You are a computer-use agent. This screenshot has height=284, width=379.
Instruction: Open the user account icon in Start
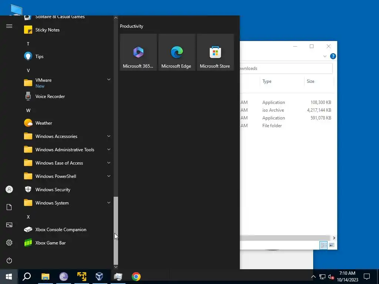9,189
